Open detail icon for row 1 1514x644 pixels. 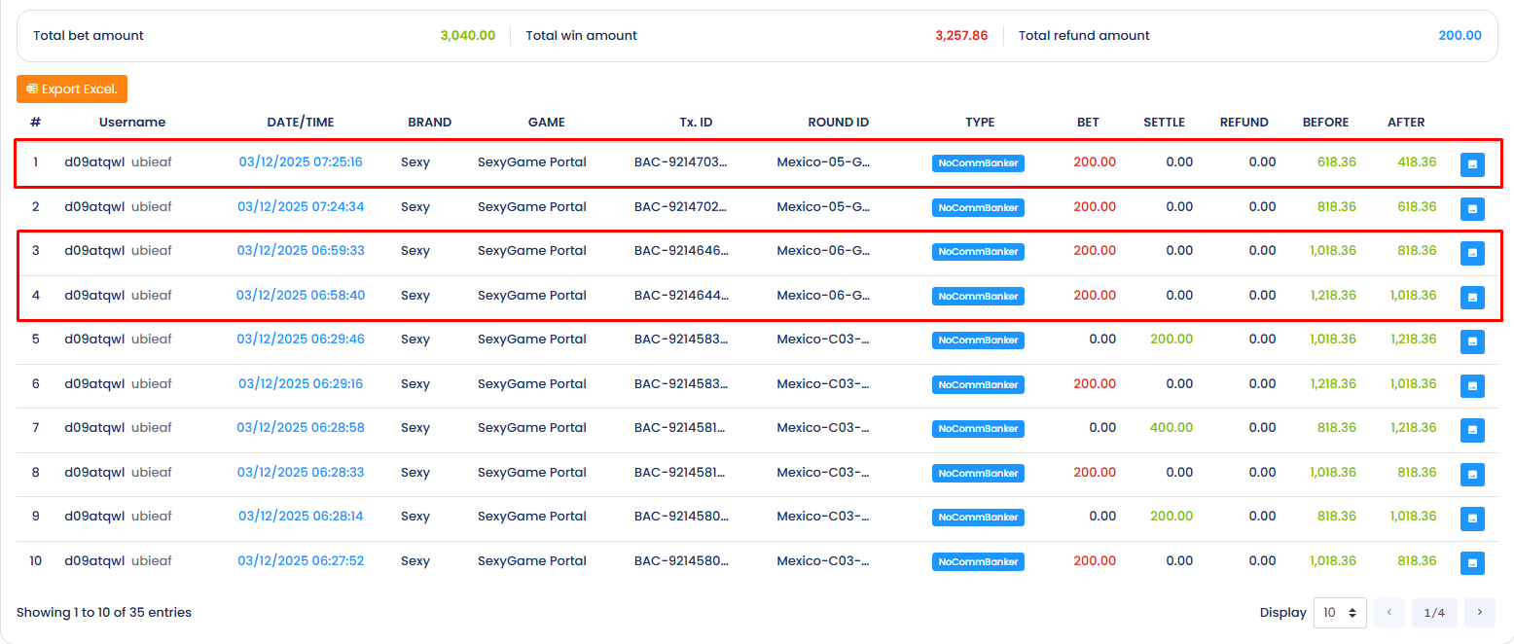pyautogui.click(x=1472, y=165)
